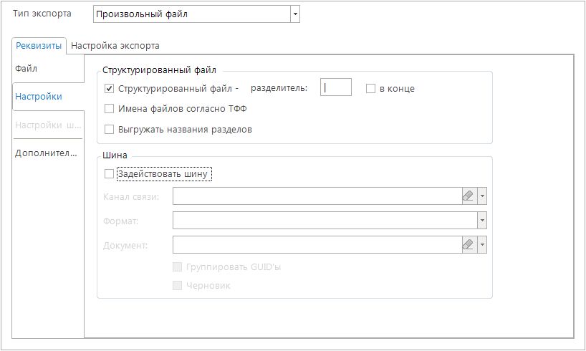The width and height of the screenshot is (586, 351).
Task: Expand the Документ dropdown arrow
Action: point(482,245)
